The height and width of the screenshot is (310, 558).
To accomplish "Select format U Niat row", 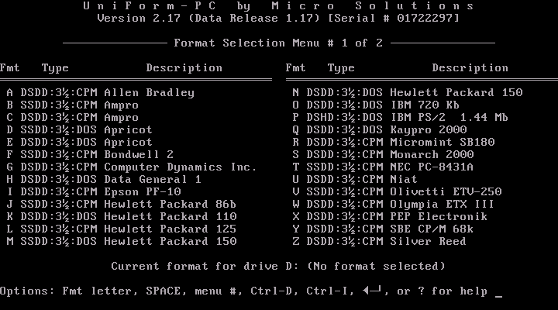I will (355, 179).
